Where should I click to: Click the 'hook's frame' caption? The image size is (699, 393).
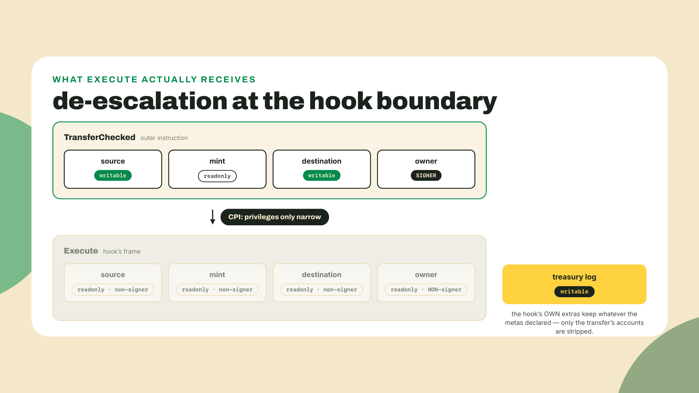pyautogui.click(x=122, y=252)
